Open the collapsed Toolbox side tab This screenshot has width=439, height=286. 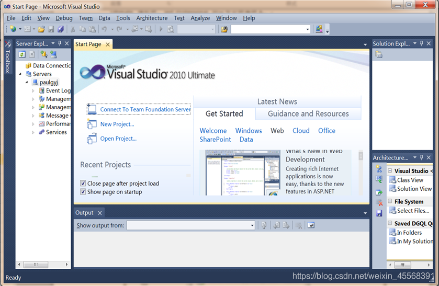pyautogui.click(x=7, y=58)
